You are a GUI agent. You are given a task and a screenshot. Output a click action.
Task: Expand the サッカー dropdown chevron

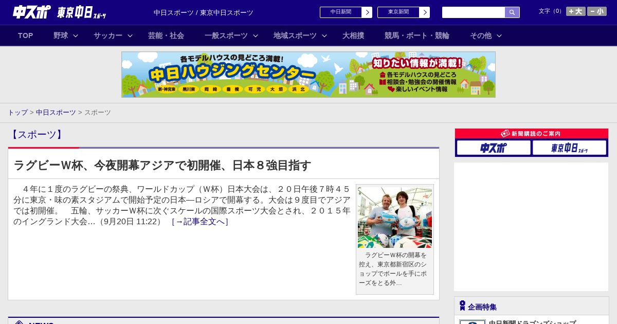[130, 35]
